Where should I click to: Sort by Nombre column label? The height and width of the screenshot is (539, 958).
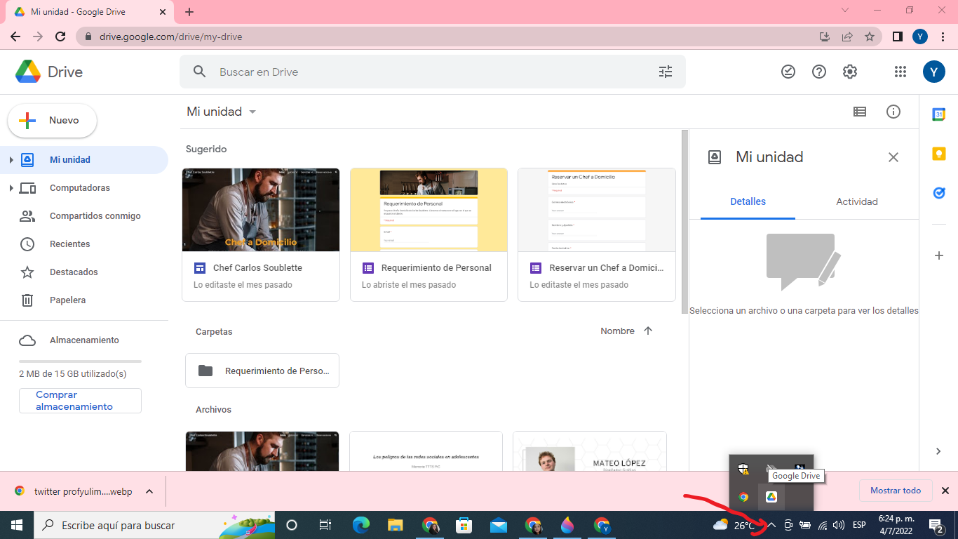click(617, 331)
